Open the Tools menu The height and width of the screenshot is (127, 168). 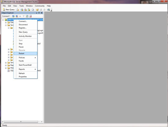pyautogui.click(x=22, y=6)
